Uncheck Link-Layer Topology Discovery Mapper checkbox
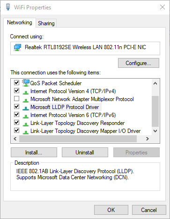This screenshot has width=170, height=219. (16, 131)
